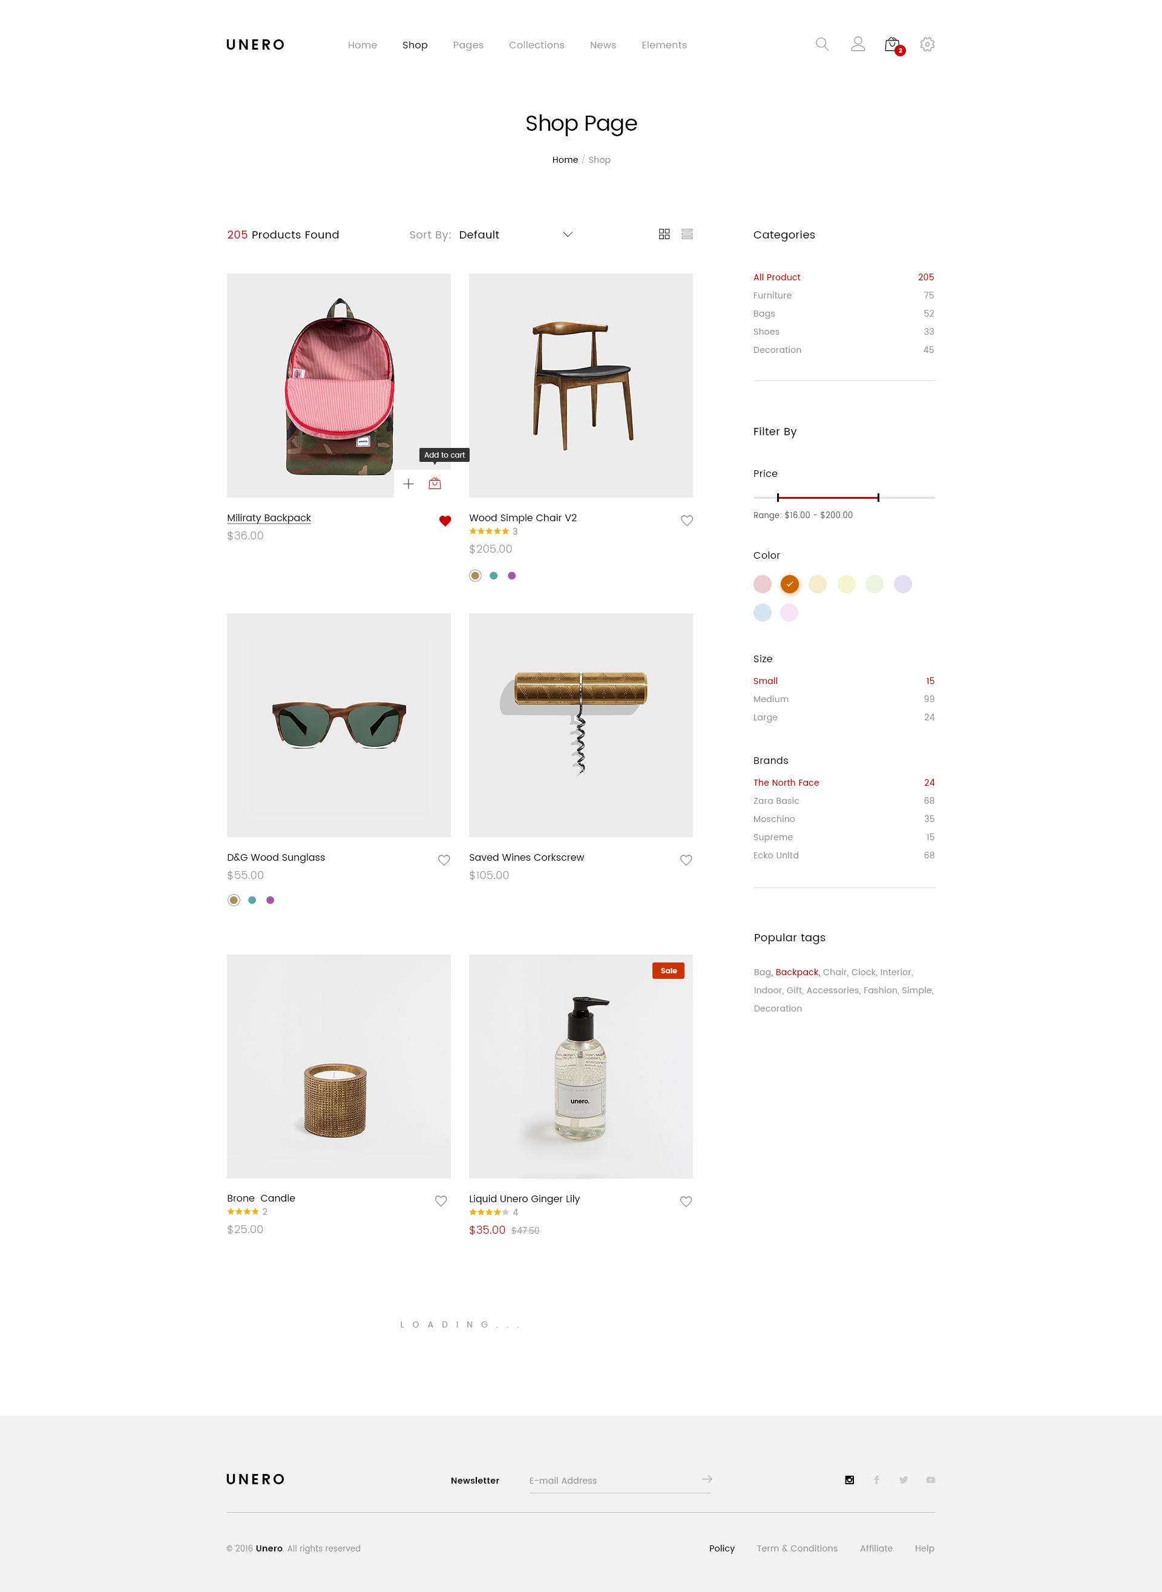Click the add-to-cart bag icon on backpack
The width and height of the screenshot is (1162, 1592).
point(435,483)
